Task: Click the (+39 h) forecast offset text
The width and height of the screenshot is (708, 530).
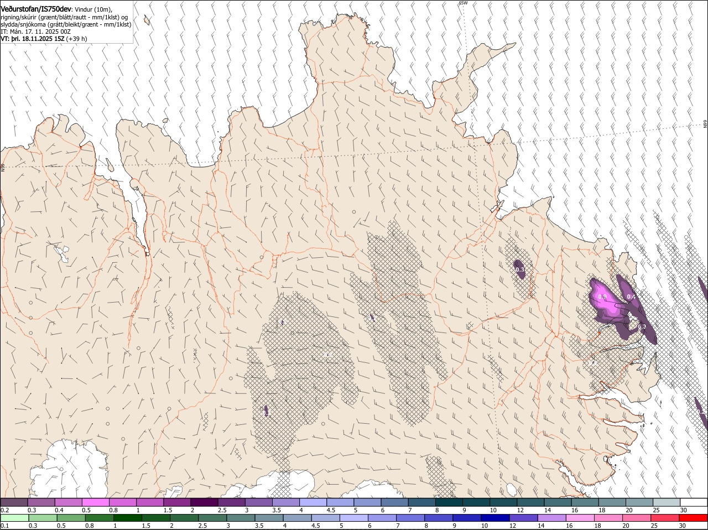Action: (x=76, y=39)
